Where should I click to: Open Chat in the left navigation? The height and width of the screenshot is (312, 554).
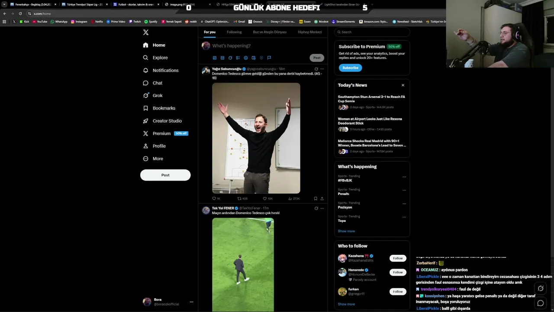[152, 83]
